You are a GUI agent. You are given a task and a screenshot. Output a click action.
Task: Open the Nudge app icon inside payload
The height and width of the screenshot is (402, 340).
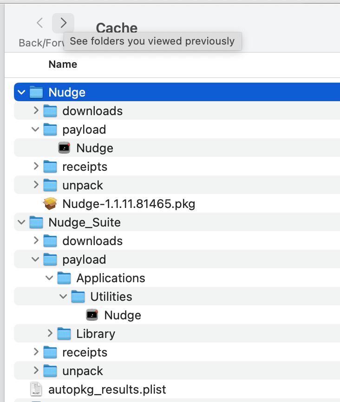point(64,148)
